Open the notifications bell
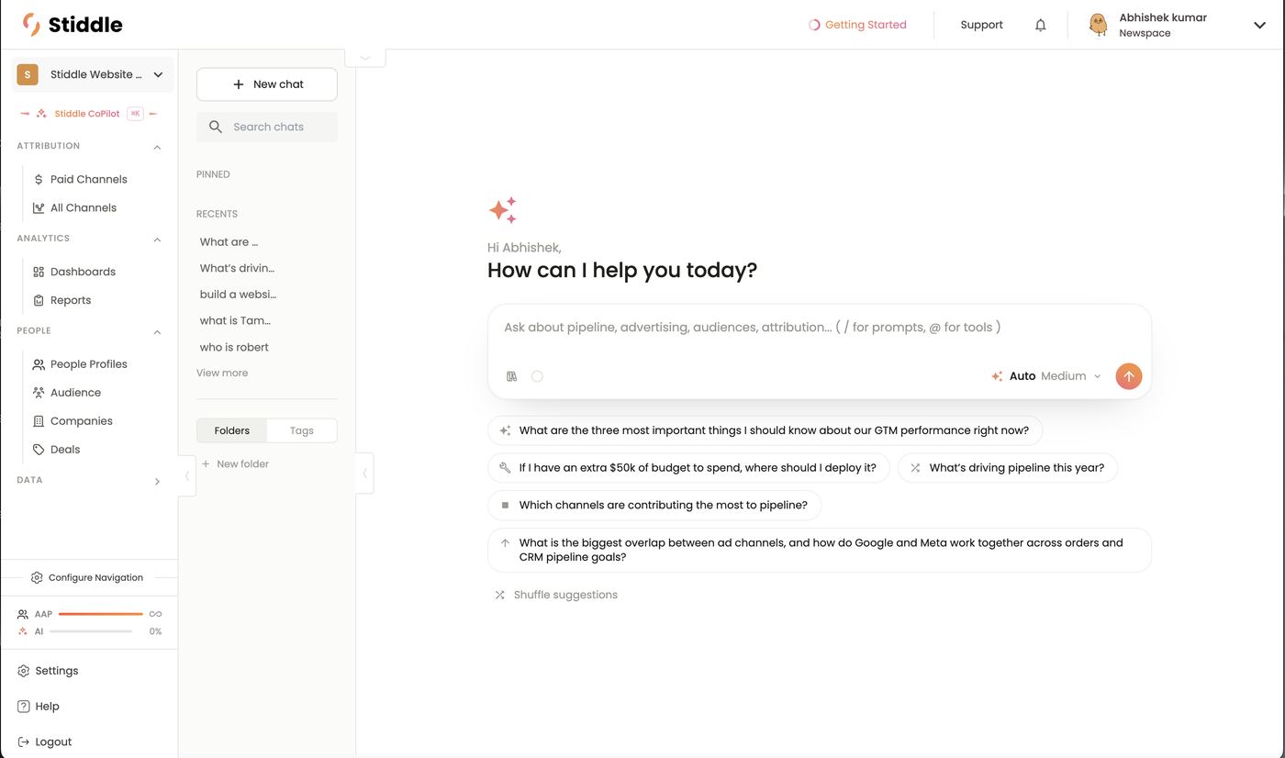Screen dimensions: 1285x758 coord(1040,25)
